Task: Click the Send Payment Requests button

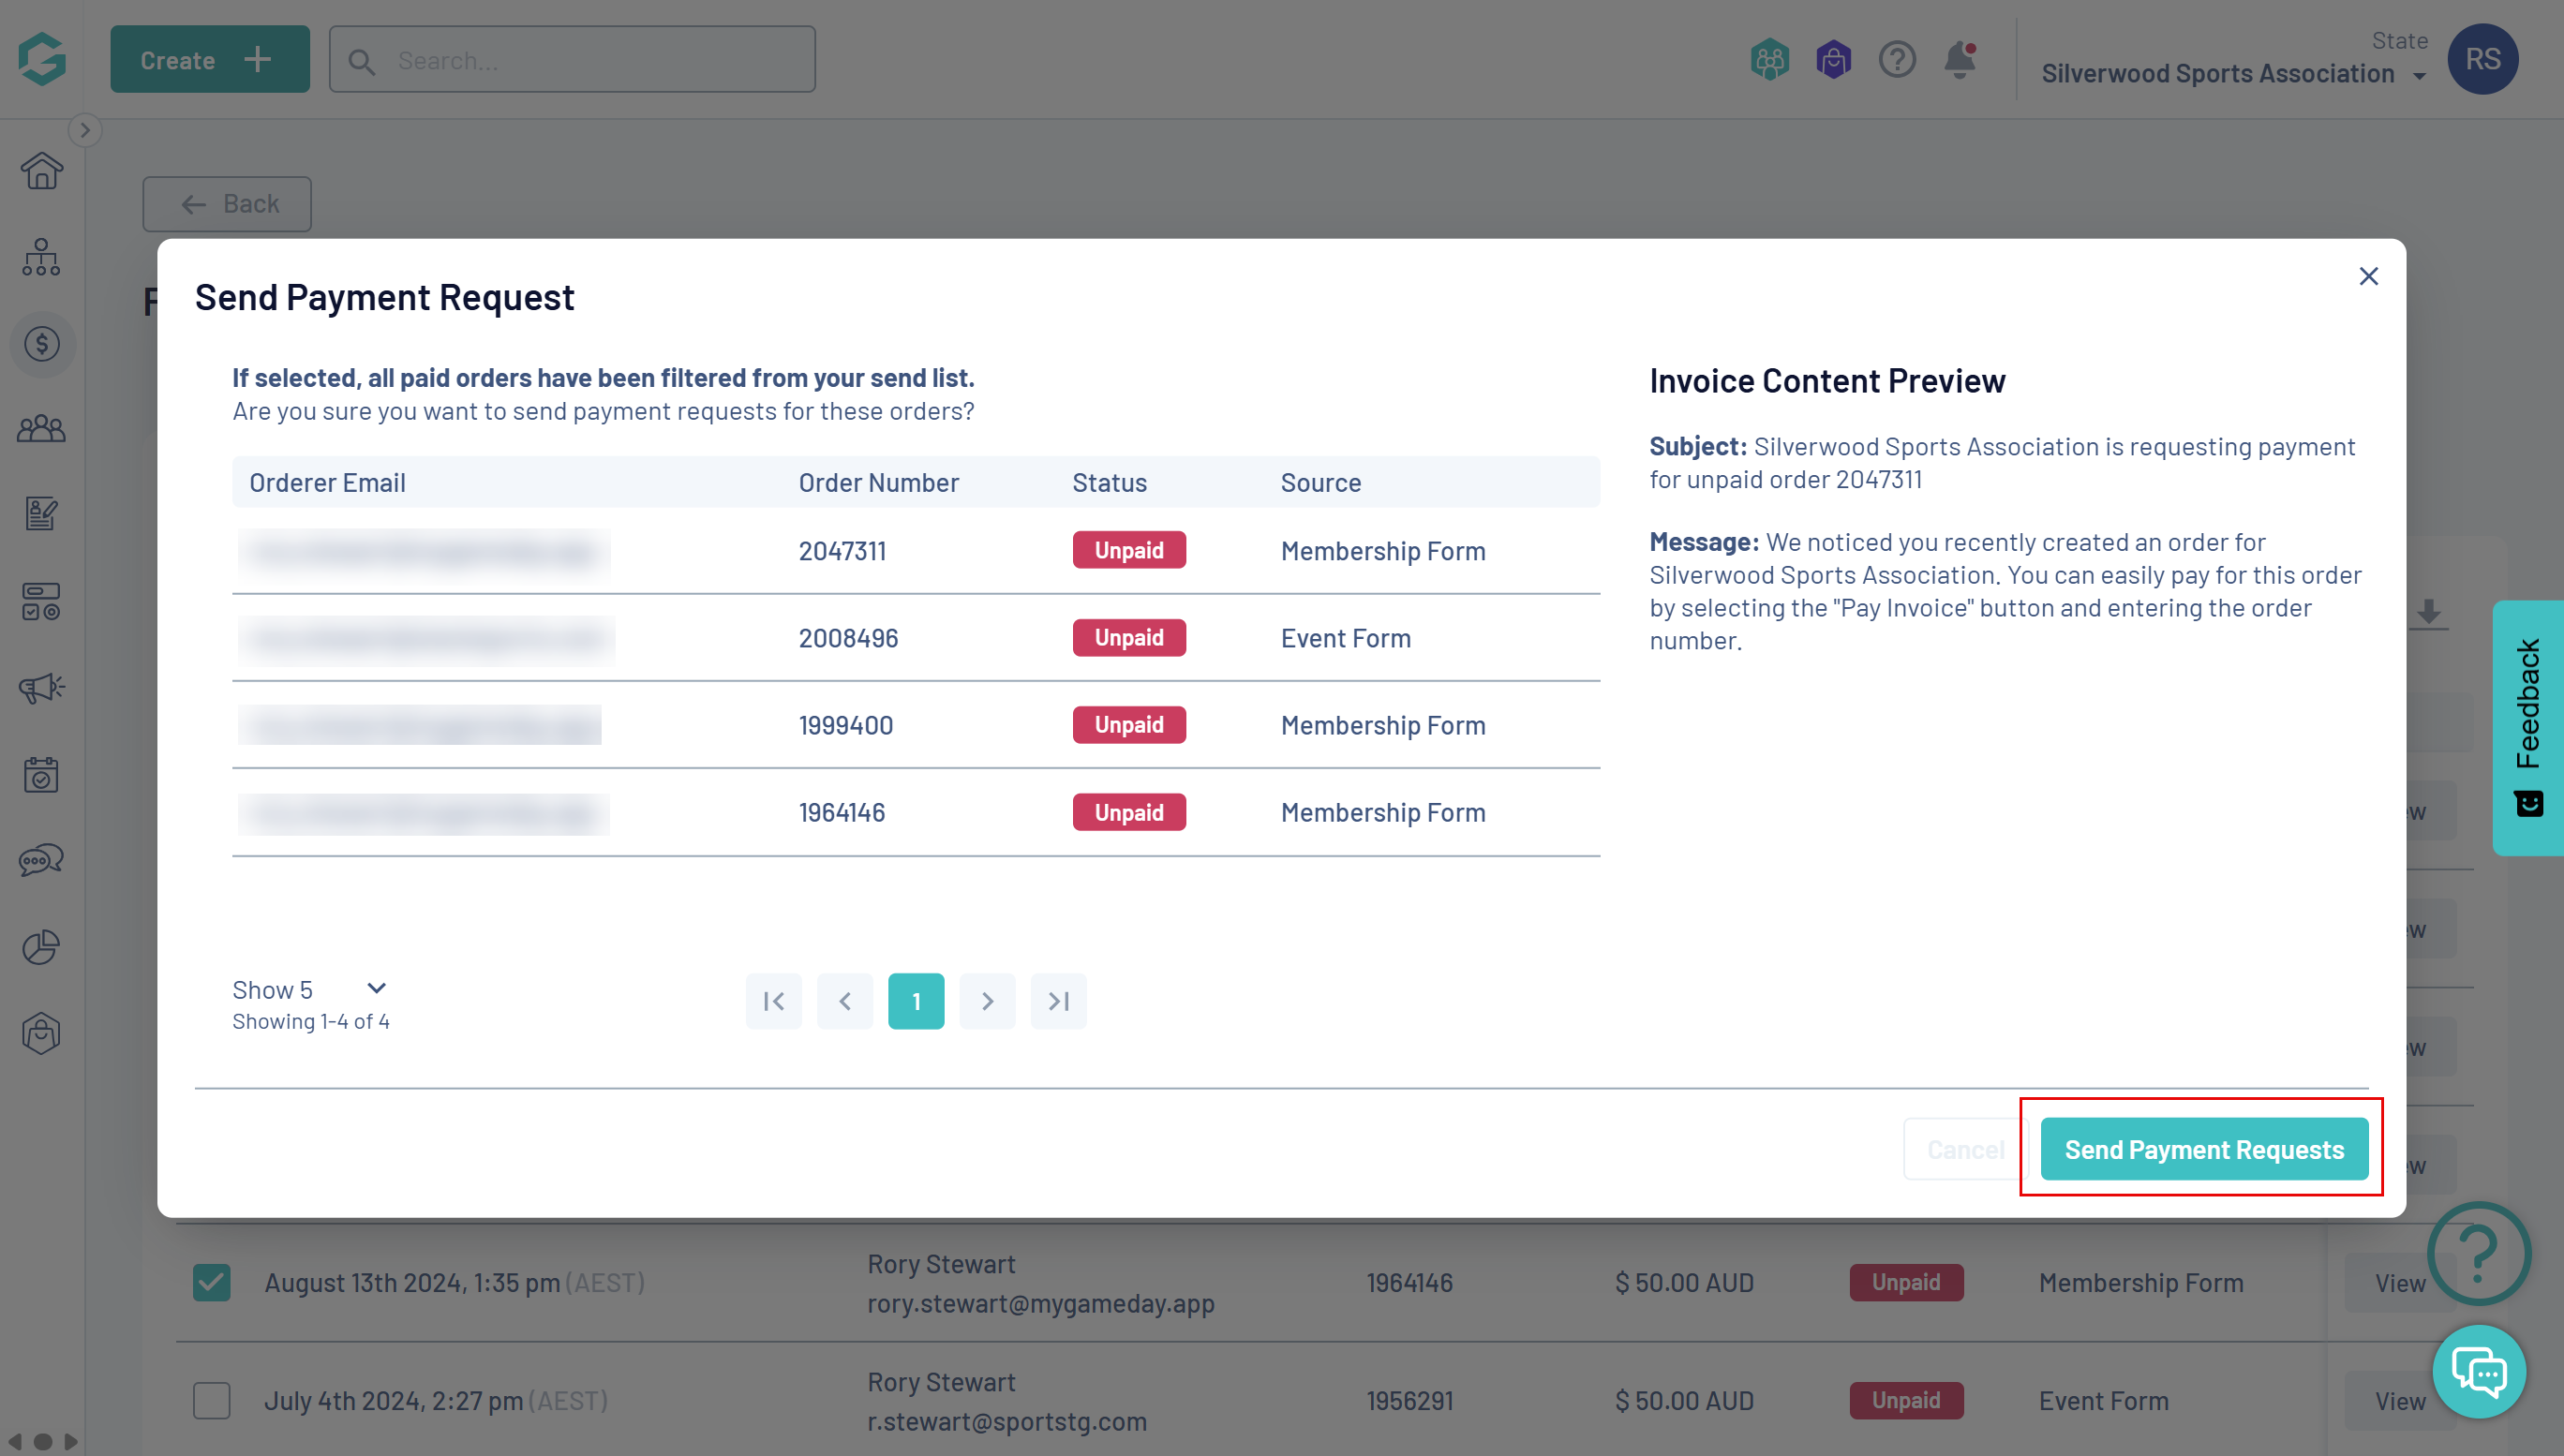Action: (2203, 1149)
